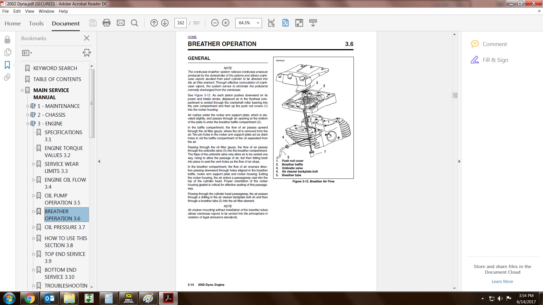This screenshot has height=305, width=543.
Task: Click the bookmarks panel vertical scrollbar thumb
Action: pos(92,103)
